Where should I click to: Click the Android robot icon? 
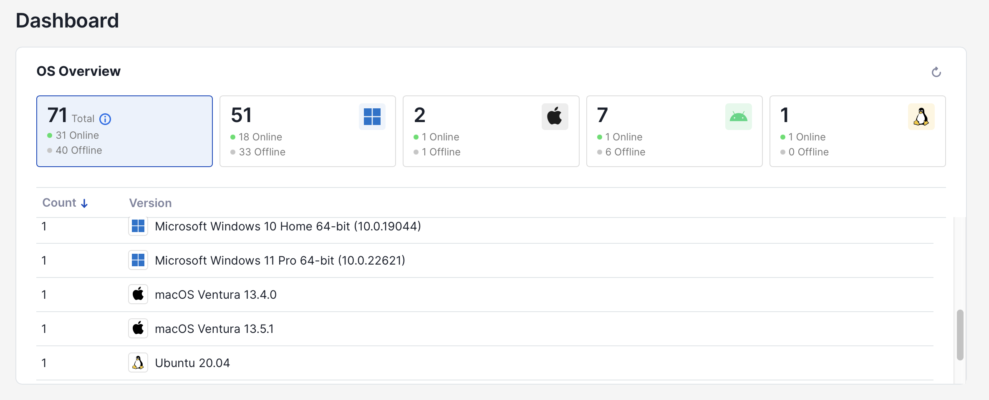coord(739,116)
